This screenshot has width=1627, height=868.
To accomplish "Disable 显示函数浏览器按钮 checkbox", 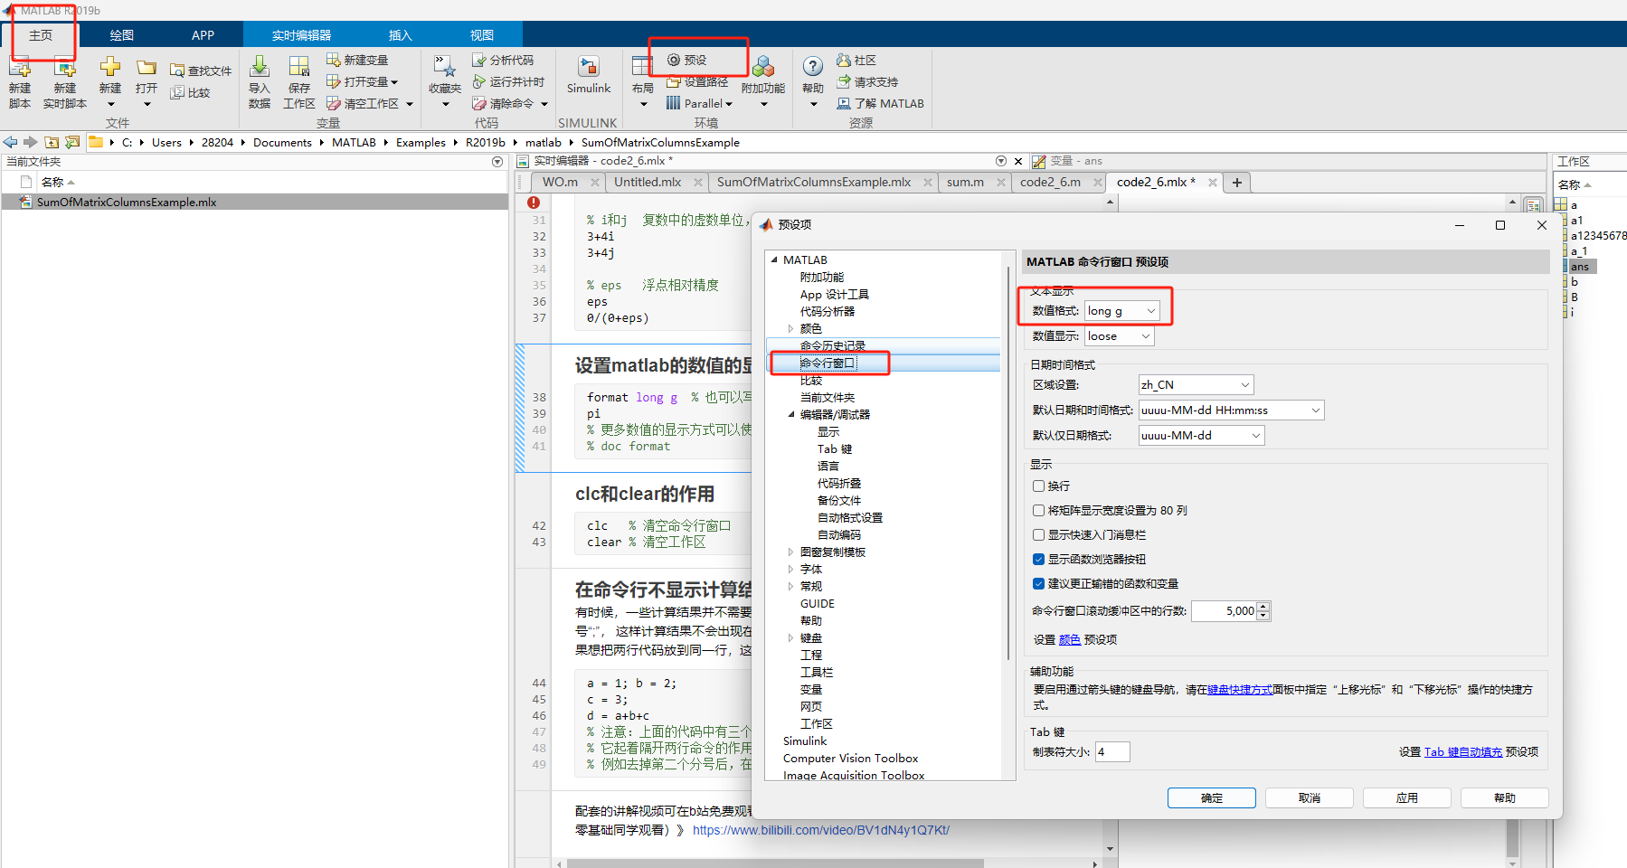I will (1038, 559).
